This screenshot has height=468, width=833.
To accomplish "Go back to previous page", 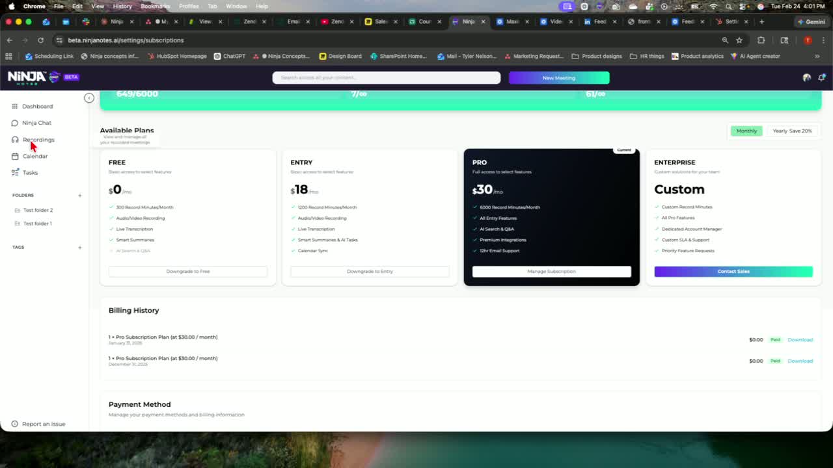I will 10,40.
